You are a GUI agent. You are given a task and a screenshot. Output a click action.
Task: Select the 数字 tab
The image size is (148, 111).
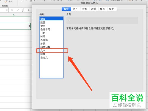coord(66,9)
